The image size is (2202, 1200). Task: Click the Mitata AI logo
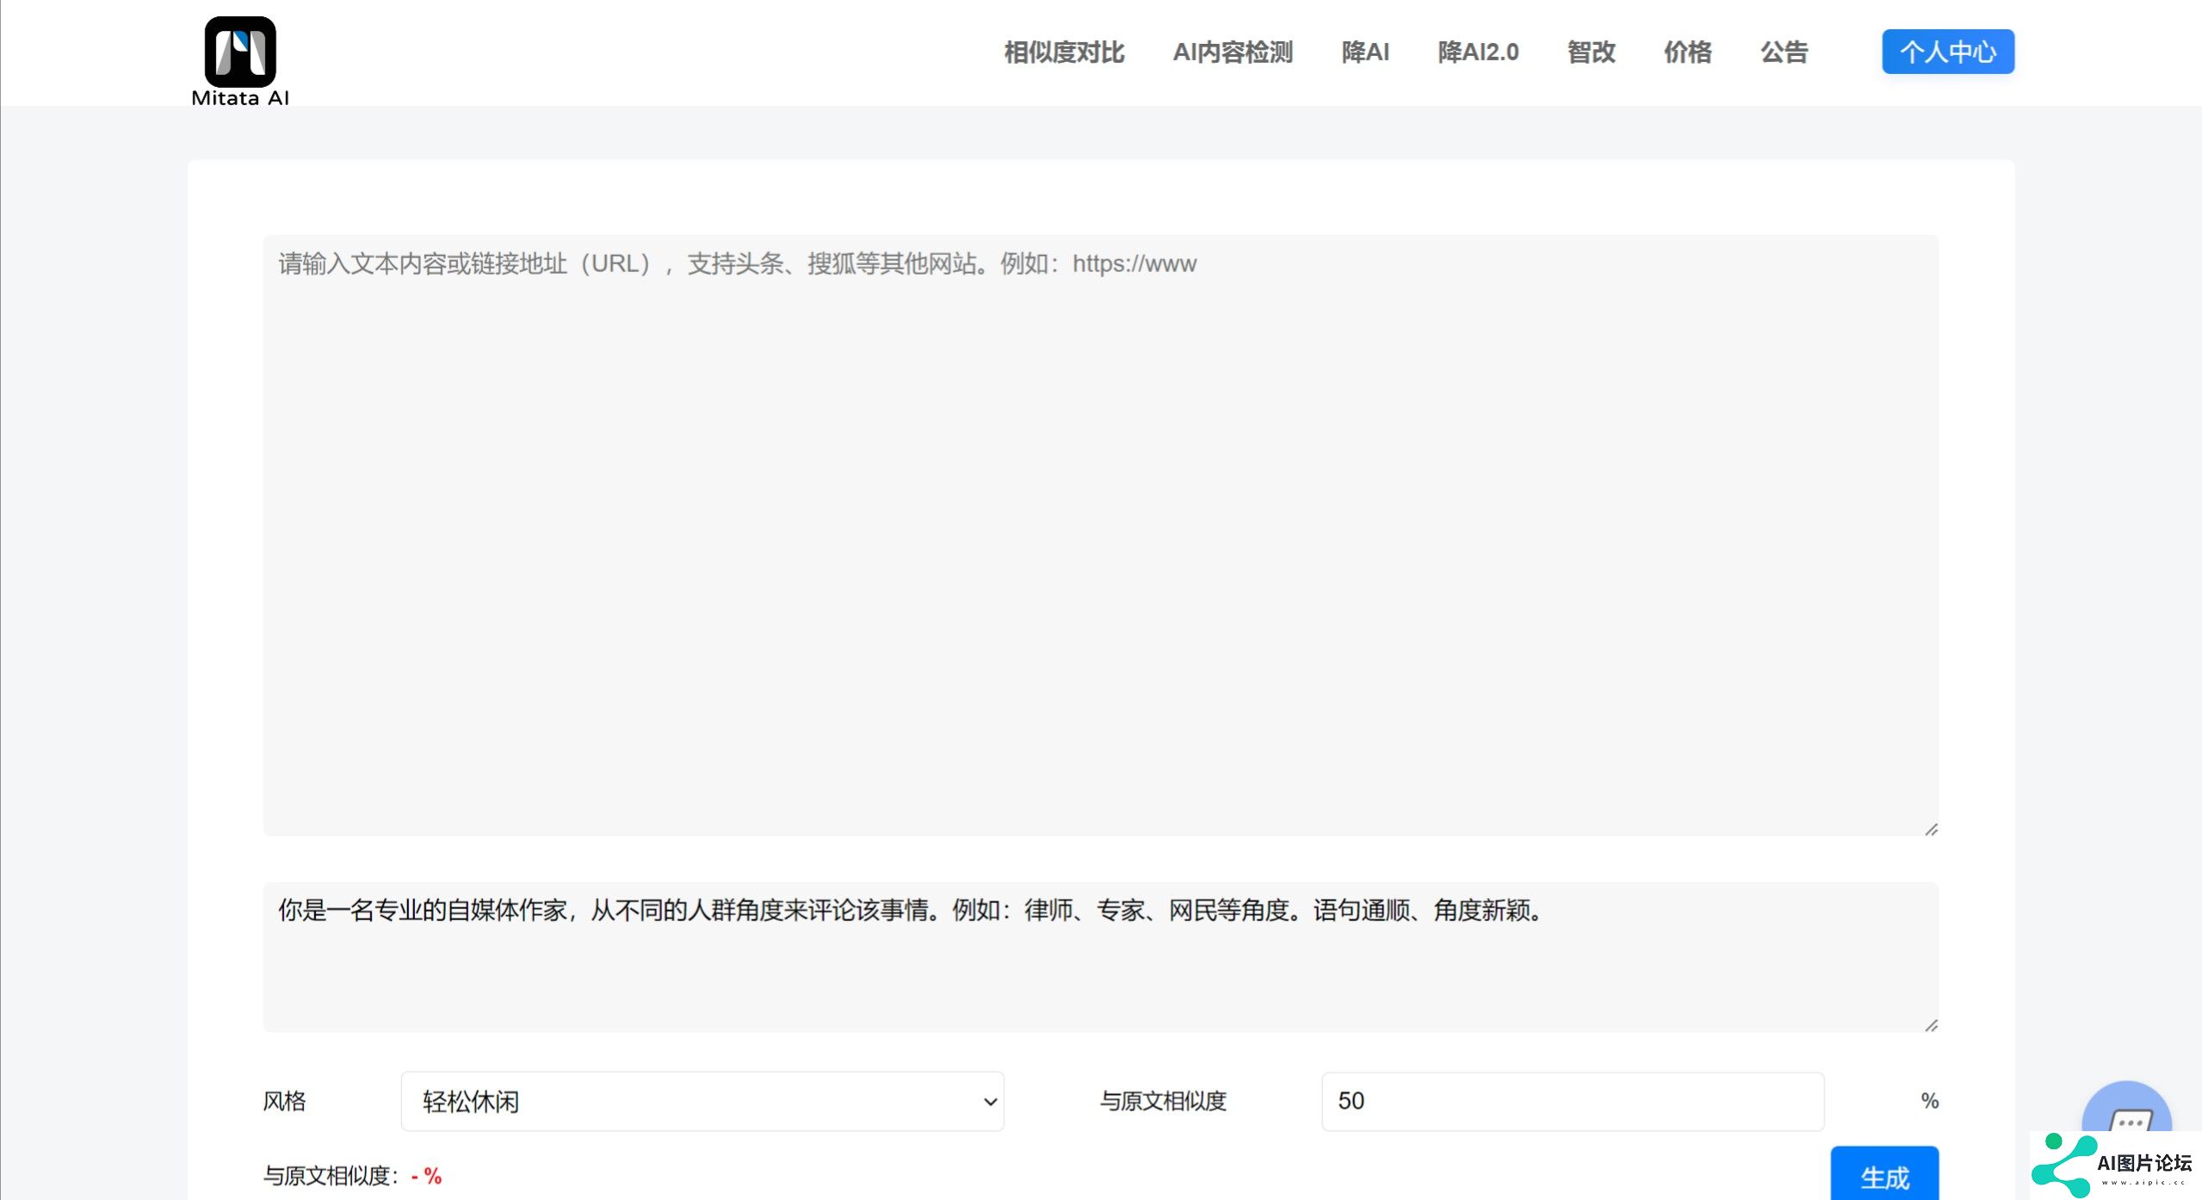(x=240, y=62)
